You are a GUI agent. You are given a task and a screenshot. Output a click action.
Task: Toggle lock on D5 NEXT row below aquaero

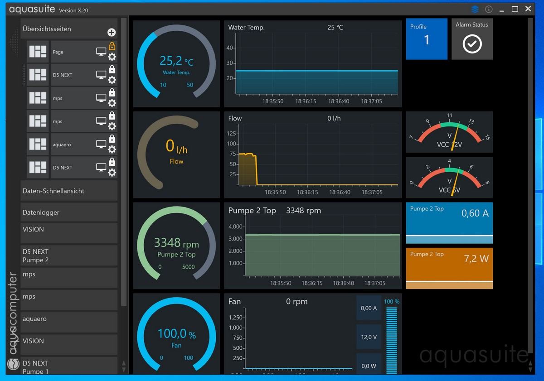112,162
